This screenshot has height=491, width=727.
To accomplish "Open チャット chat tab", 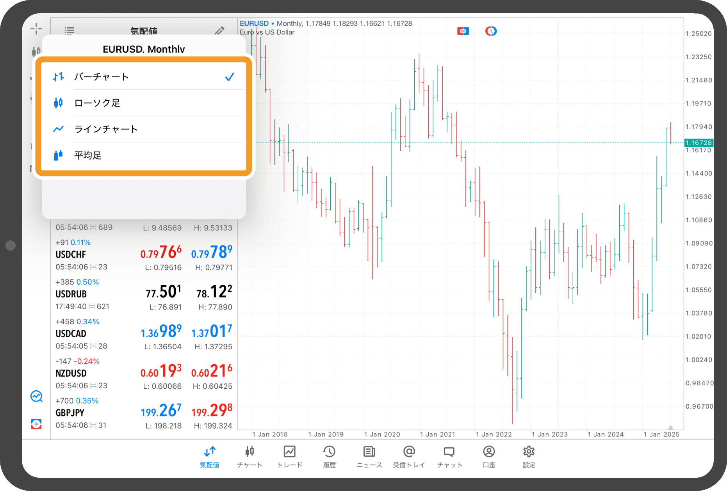I will [449, 457].
